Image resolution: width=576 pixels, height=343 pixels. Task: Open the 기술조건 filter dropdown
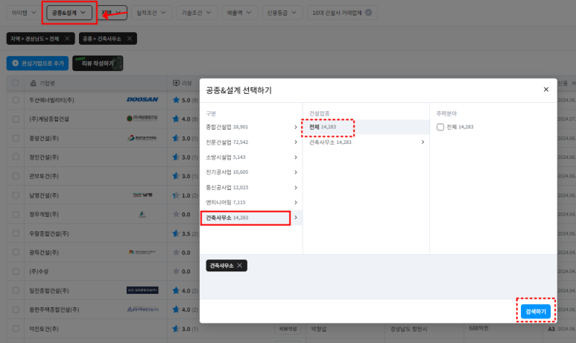(197, 13)
